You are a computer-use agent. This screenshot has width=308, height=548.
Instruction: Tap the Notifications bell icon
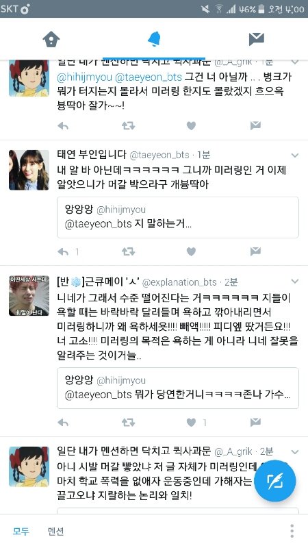click(154, 39)
